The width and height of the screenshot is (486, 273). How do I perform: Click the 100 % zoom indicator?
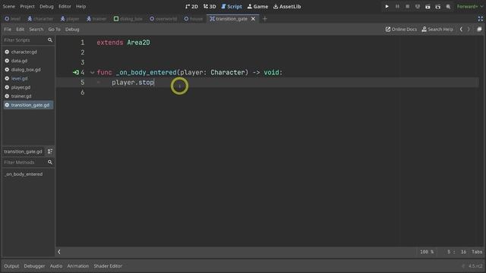tap(427, 252)
